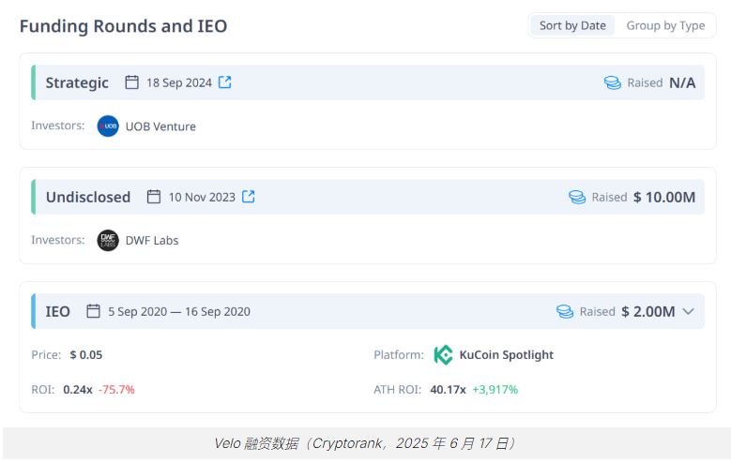The width and height of the screenshot is (731, 462).
Task: Switch to Group by Type view
Action: pos(665,25)
